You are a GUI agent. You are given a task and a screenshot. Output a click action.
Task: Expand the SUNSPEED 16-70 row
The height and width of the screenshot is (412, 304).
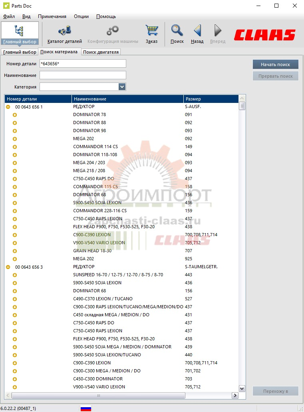point(15,275)
